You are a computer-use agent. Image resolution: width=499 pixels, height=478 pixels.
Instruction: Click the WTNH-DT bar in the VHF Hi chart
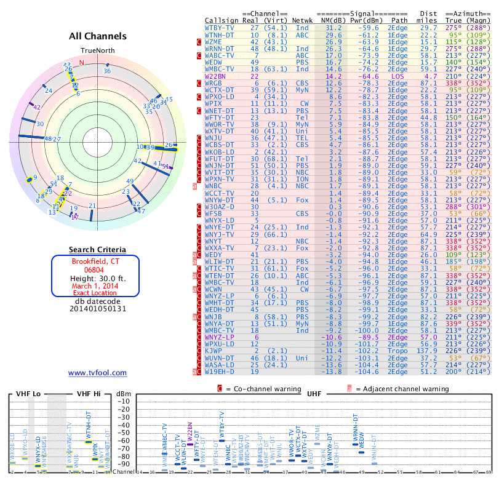tap(89, 442)
